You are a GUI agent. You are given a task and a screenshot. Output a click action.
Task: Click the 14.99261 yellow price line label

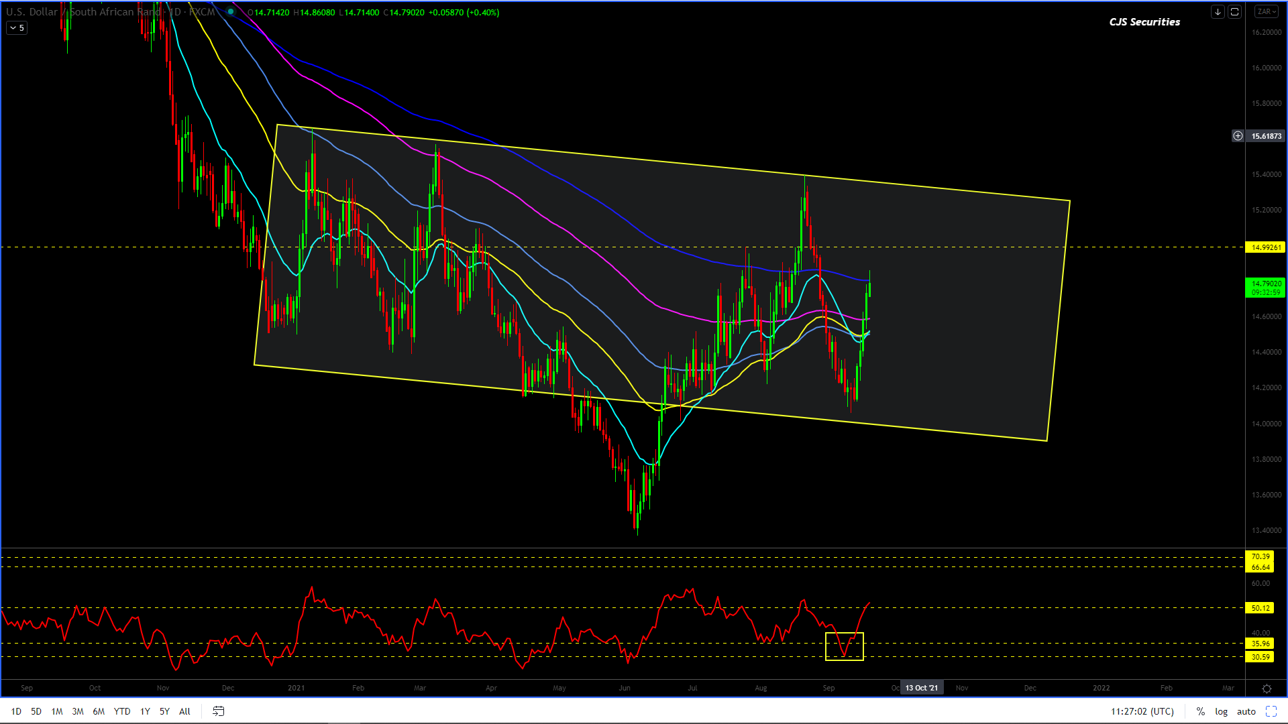[1265, 247]
